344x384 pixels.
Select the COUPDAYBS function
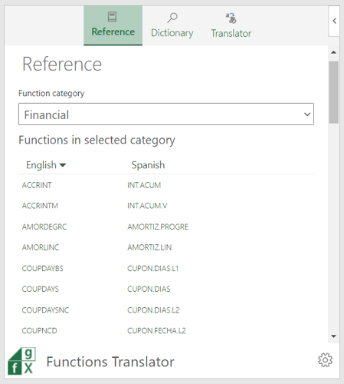[42, 268]
